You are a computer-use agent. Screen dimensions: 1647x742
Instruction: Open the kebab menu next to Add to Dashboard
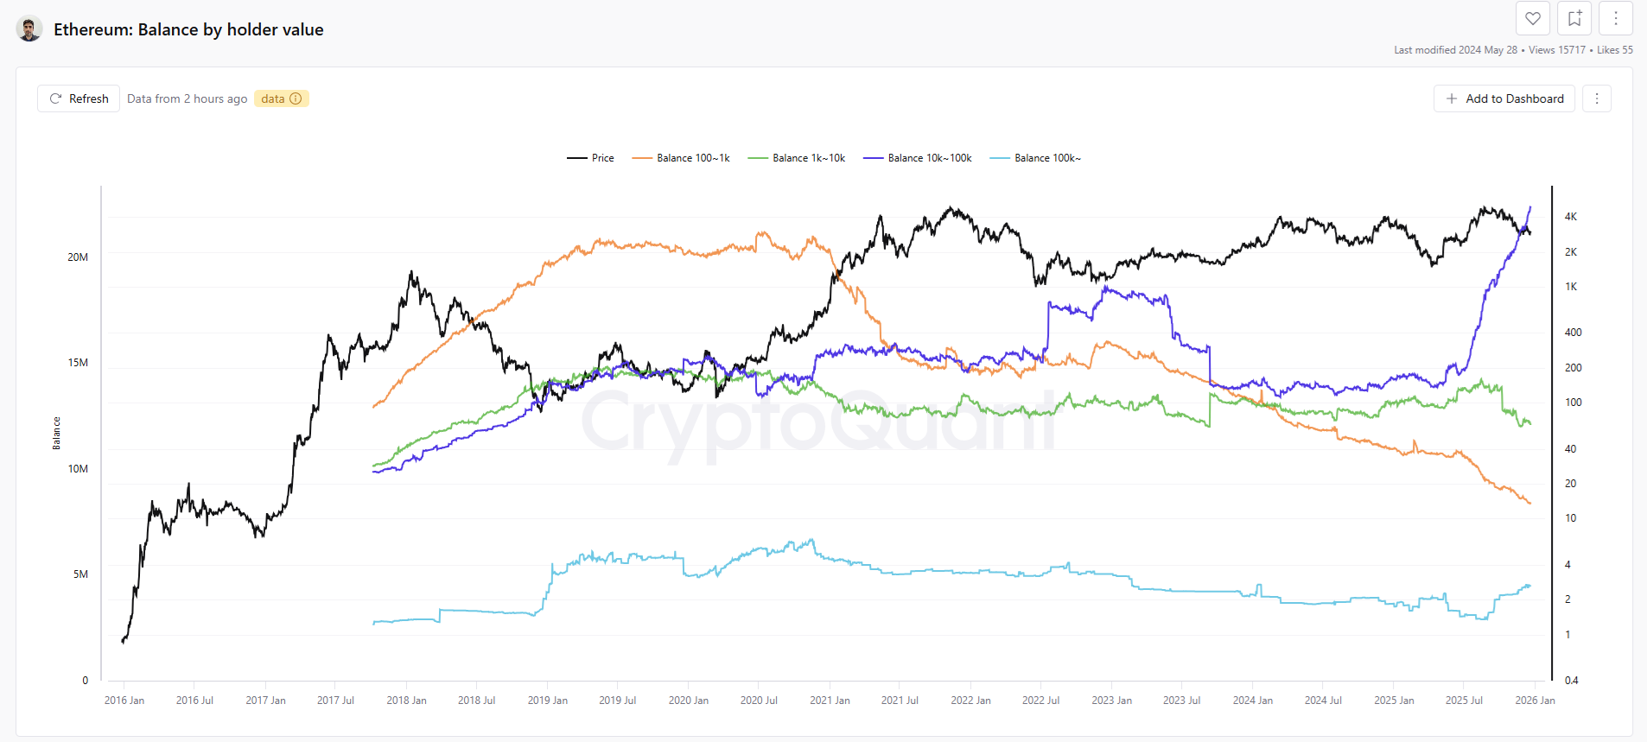pyautogui.click(x=1596, y=98)
